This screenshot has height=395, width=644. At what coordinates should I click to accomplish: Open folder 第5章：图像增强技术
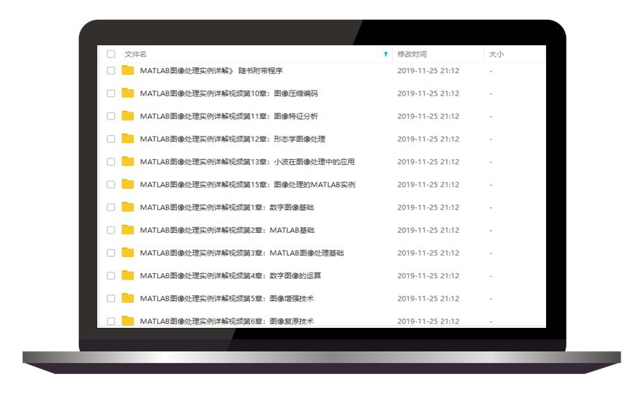coord(227,298)
